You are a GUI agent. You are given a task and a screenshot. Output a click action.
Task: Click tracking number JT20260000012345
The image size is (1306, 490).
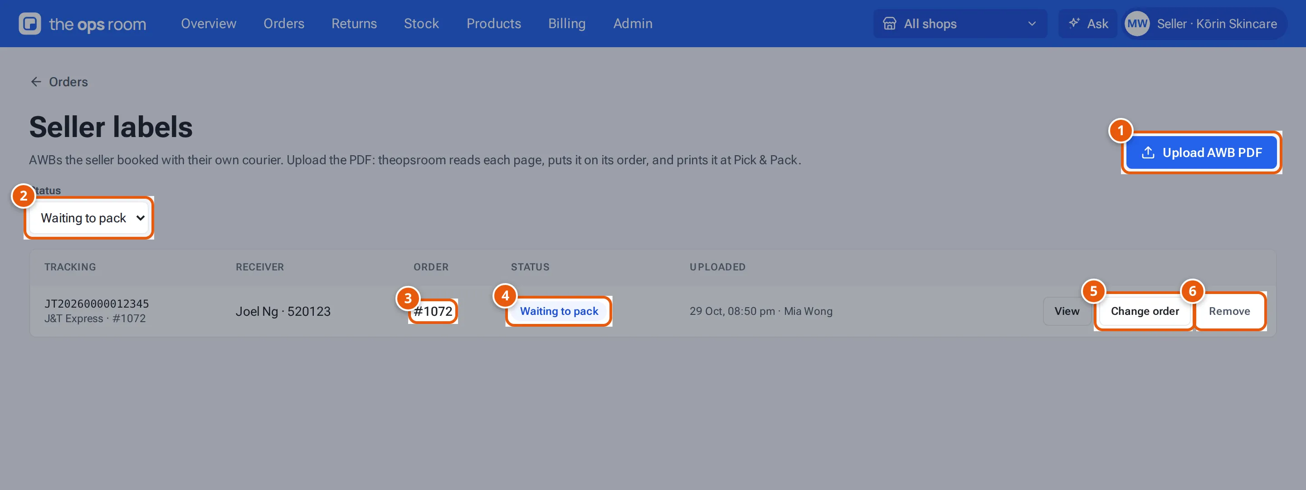(x=96, y=304)
